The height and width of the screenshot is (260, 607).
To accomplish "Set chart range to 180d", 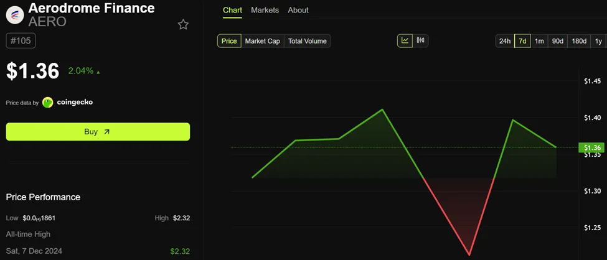I will tap(579, 41).
